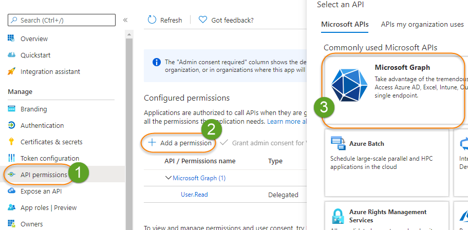This screenshot has width=468, height=230.
Task: Click the Type column header
Action: coord(275,161)
